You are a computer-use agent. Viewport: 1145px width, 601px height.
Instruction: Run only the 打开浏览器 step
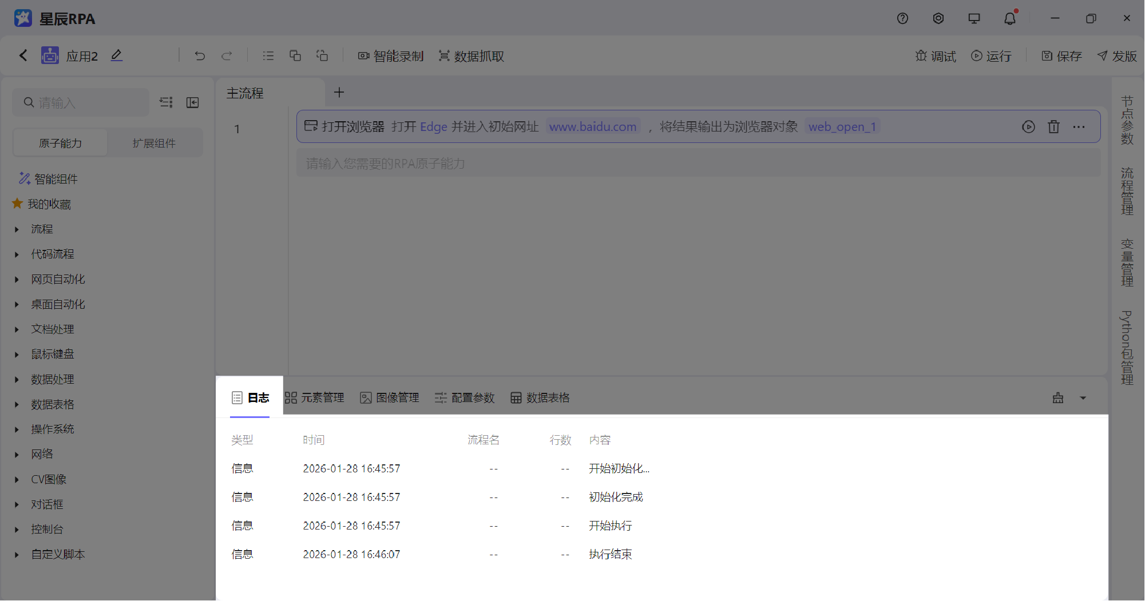tap(1028, 126)
